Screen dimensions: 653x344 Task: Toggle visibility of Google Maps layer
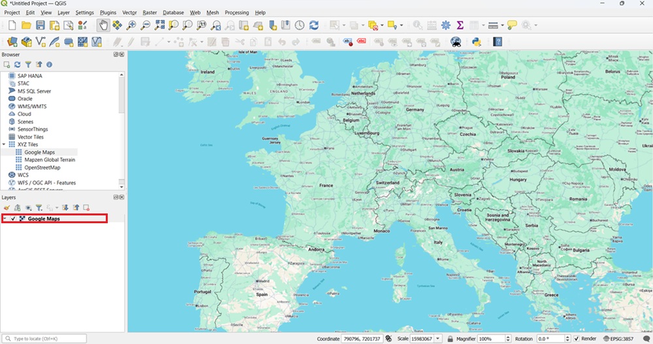[x=13, y=219]
